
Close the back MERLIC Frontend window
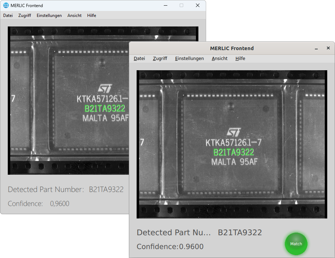click(198, 5)
